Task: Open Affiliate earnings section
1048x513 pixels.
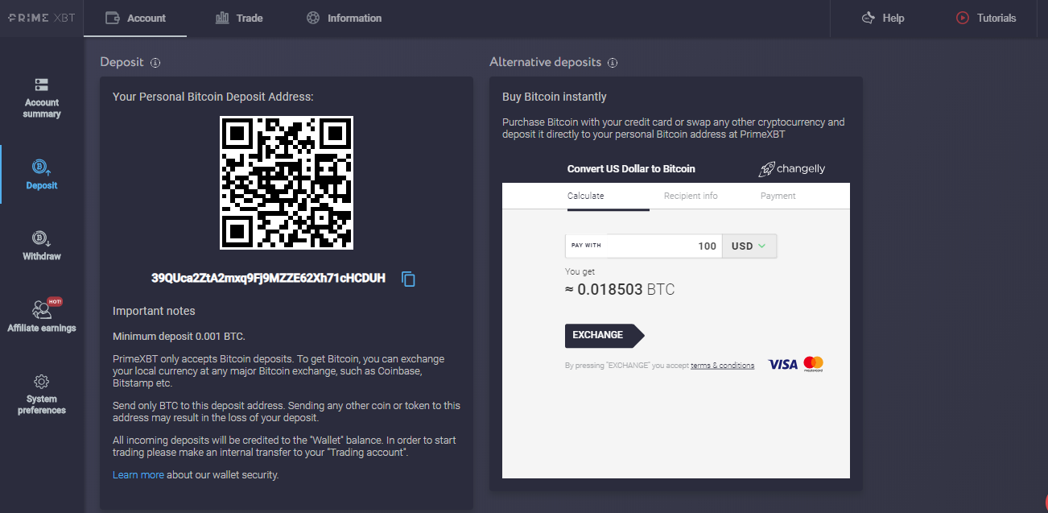Action: click(x=42, y=316)
